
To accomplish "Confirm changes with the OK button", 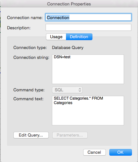I will click(x=120, y=152).
